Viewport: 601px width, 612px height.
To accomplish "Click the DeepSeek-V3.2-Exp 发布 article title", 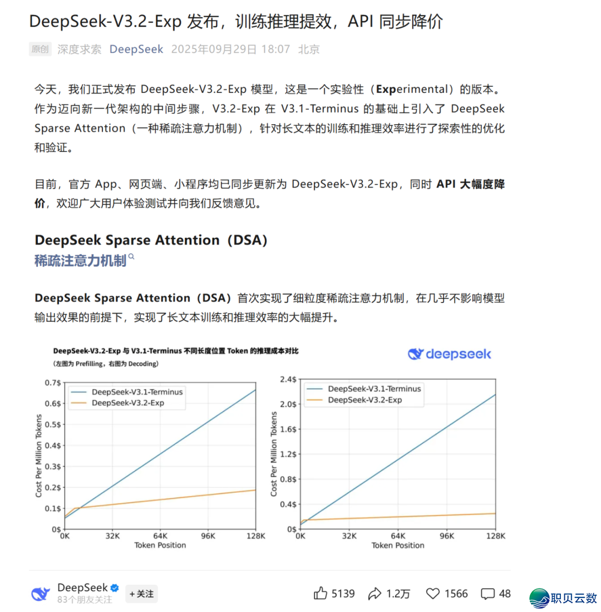I will coord(236,21).
